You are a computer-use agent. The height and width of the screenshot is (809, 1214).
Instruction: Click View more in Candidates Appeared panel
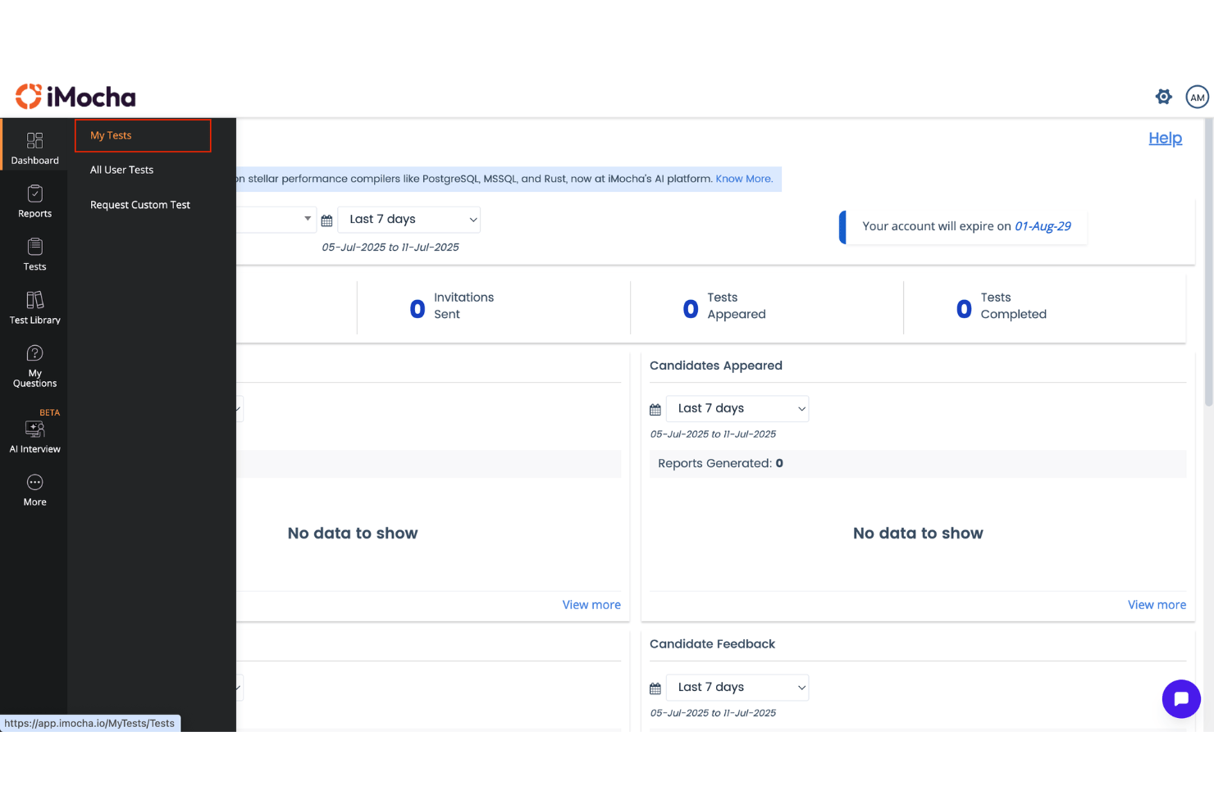(x=1157, y=605)
